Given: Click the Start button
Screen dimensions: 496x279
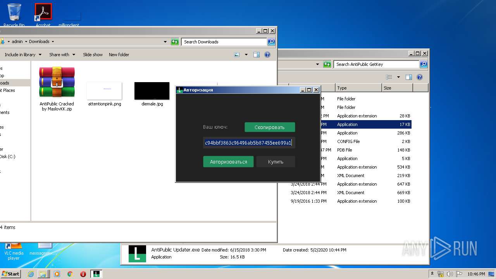Looking at the screenshot, I should point(10,274).
